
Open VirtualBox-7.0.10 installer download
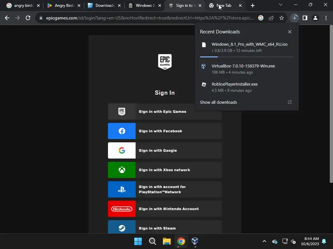246,69
